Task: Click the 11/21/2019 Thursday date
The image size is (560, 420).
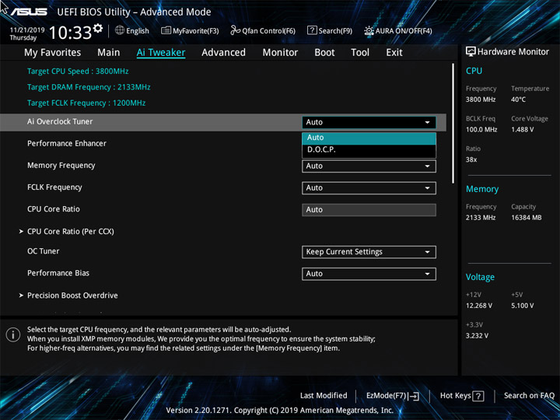Action: tap(27, 34)
